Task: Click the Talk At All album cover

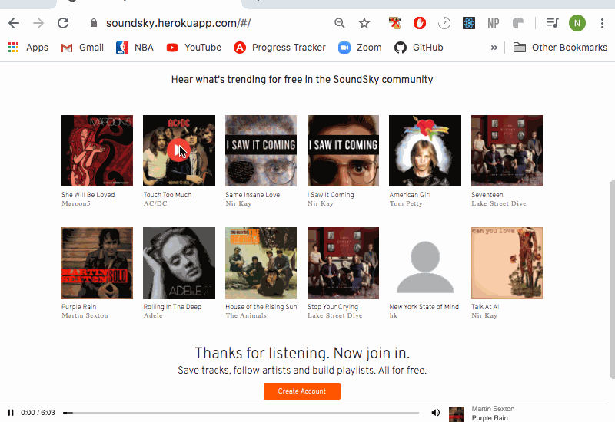Action: 507,263
